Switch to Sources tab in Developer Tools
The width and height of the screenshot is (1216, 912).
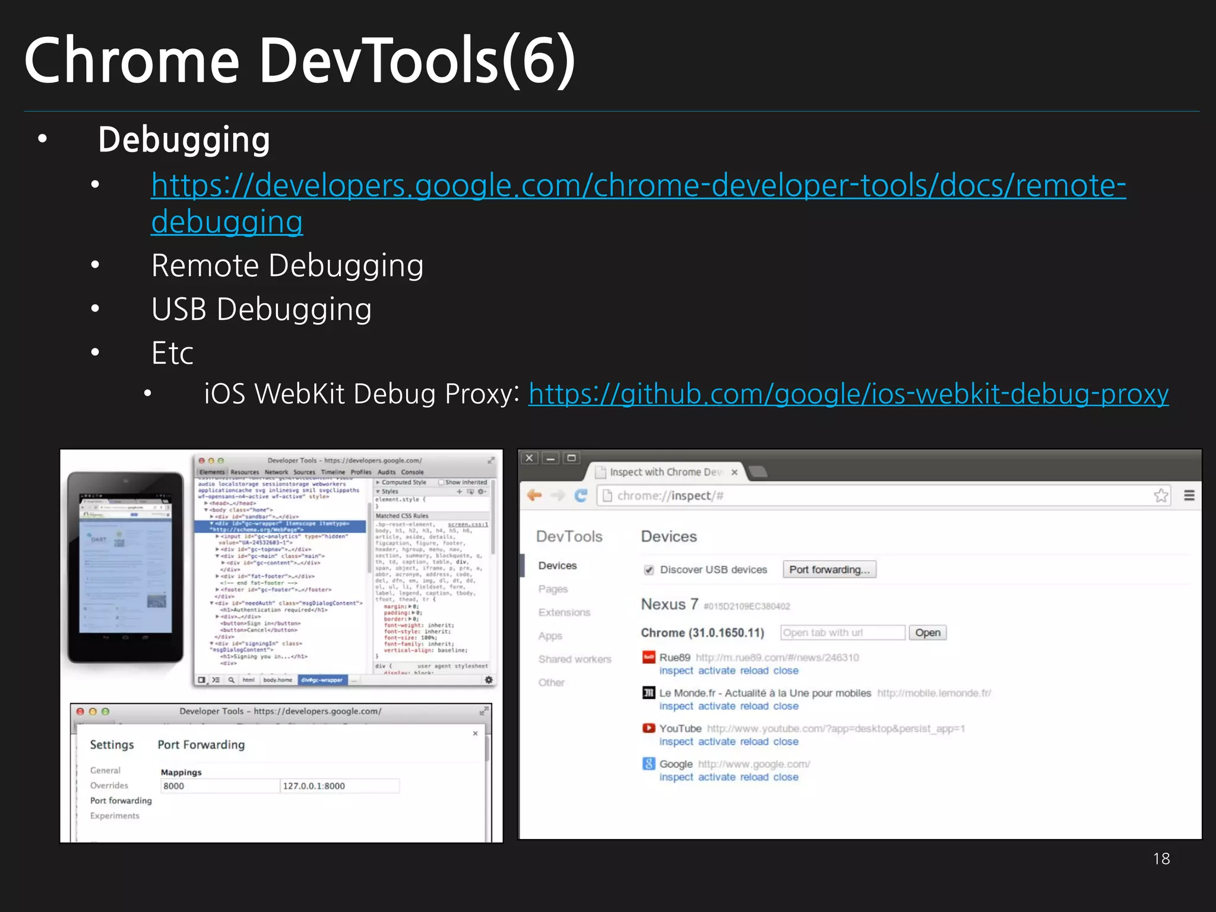coord(305,472)
